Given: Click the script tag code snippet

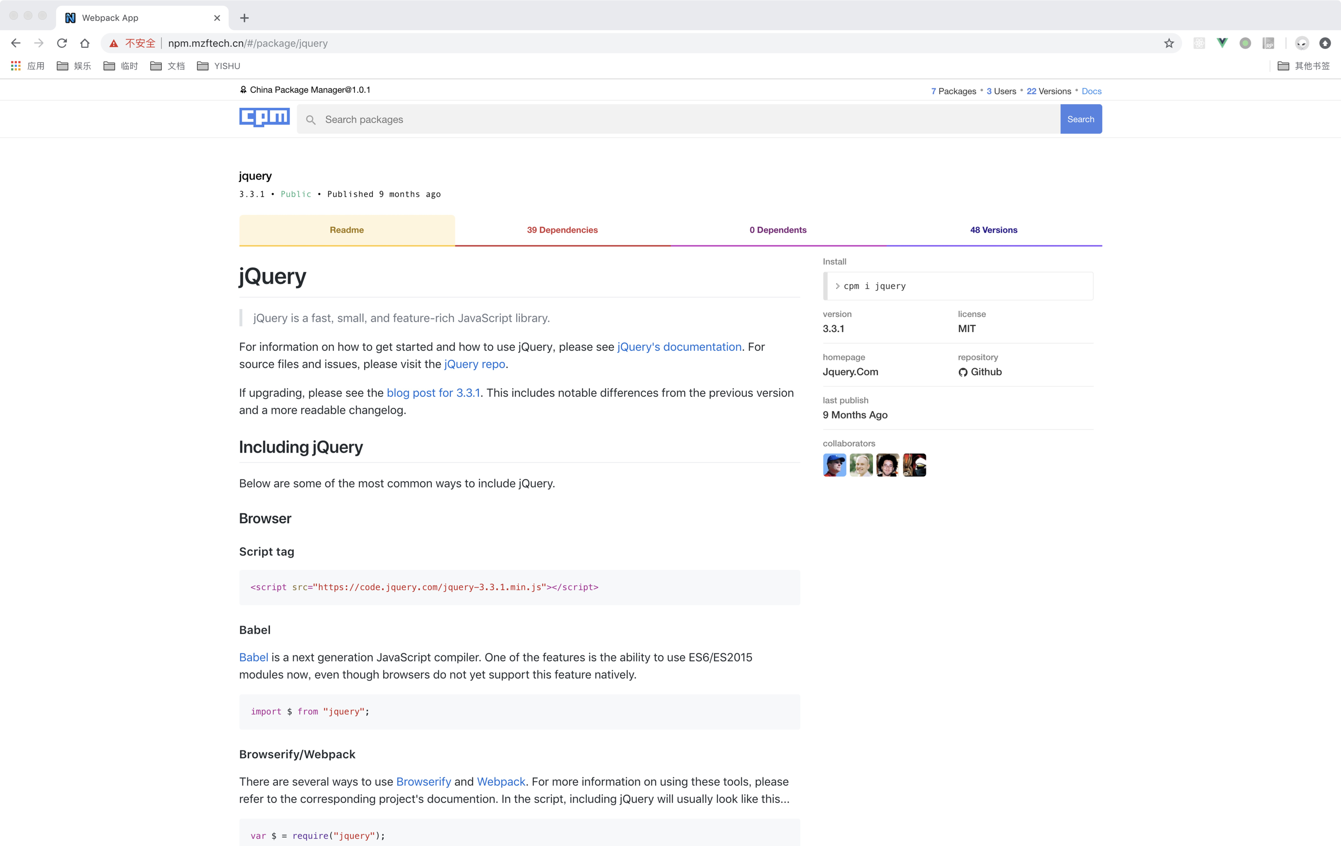Looking at the screenshot, I should pyautogui.click(x=519, y=587).
